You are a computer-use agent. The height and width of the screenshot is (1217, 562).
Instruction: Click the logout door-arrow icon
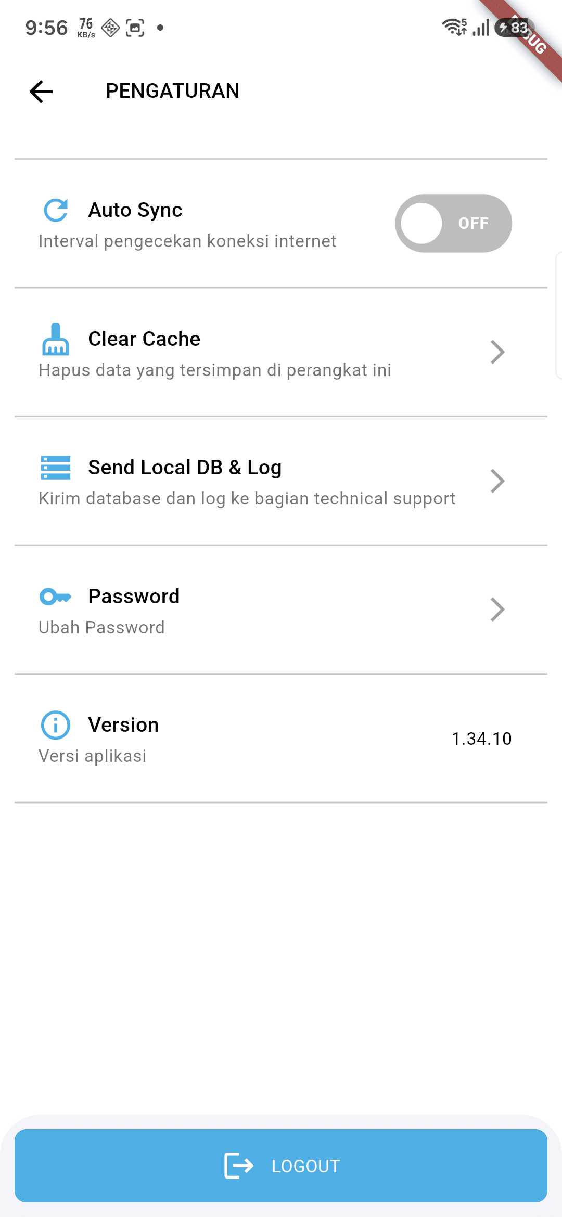(239, 1166)
